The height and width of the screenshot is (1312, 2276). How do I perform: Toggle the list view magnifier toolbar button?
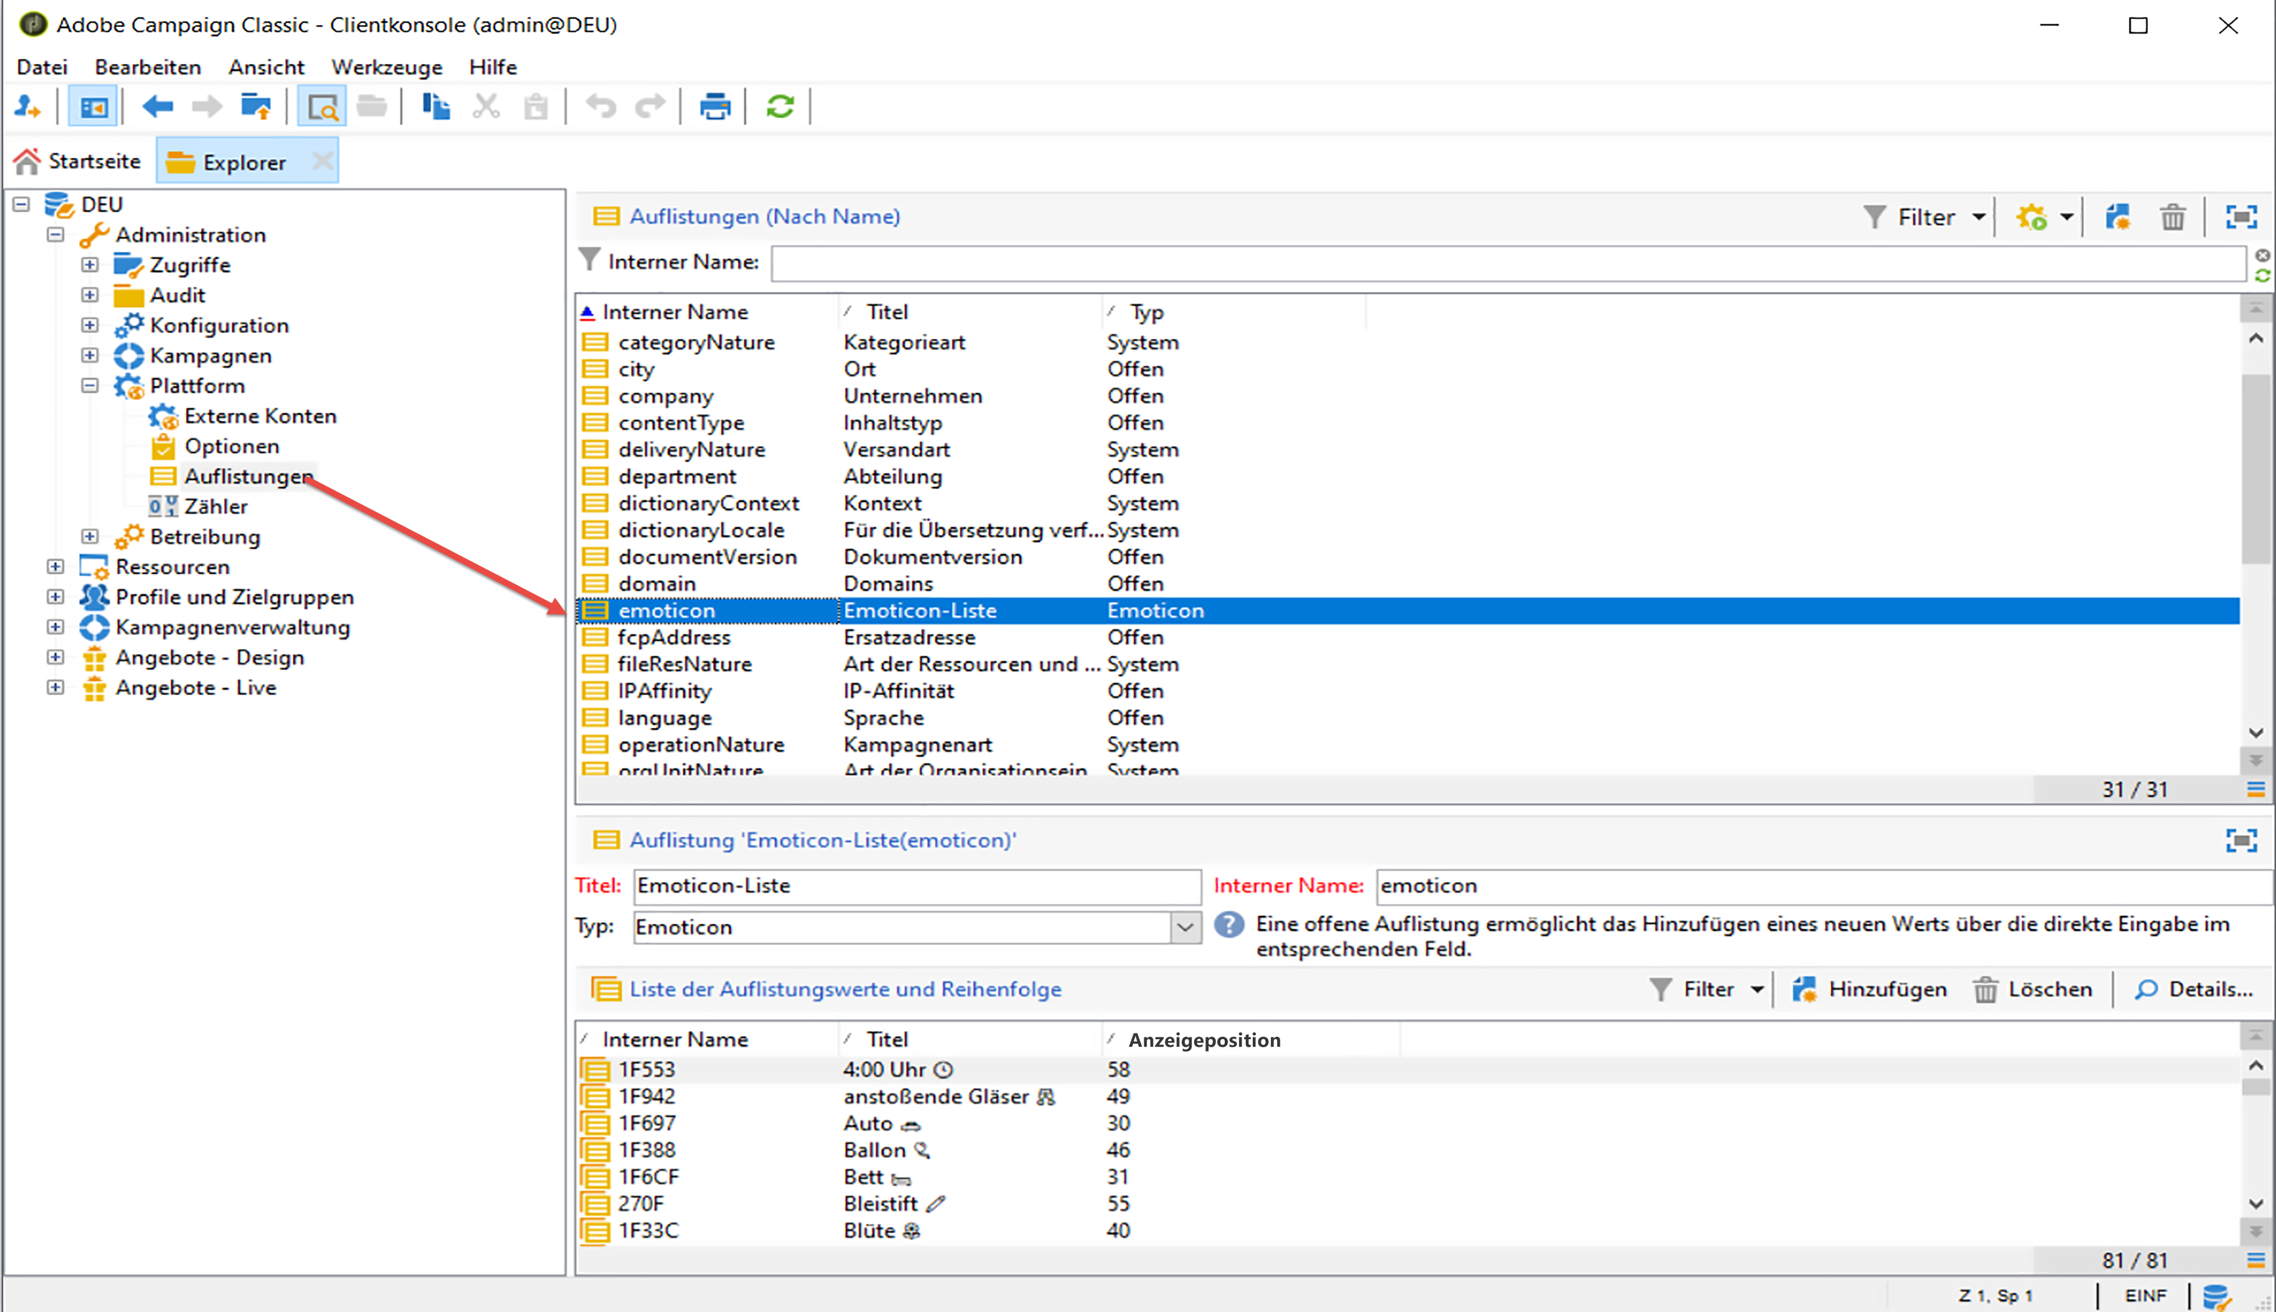tap(321, 107)
